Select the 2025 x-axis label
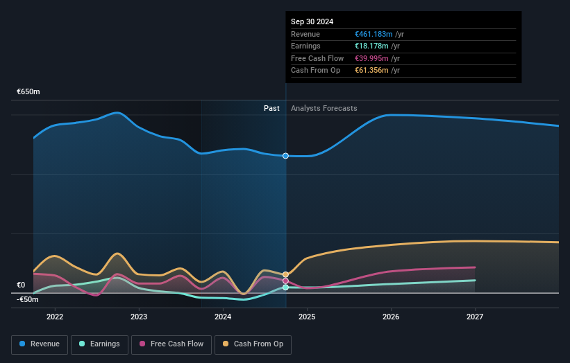Screen dimensions: 570x363 click(307, 317)
